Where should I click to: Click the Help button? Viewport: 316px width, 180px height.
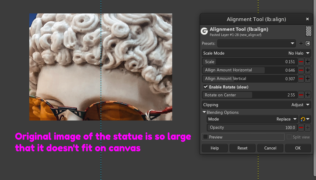pyautogui.click(x=215, y=148)
